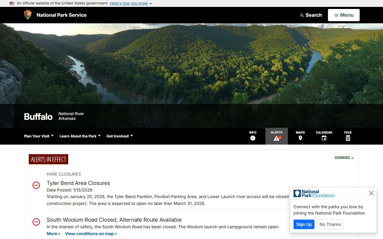Click the Buffalo River hero photo

click(191, 63)
